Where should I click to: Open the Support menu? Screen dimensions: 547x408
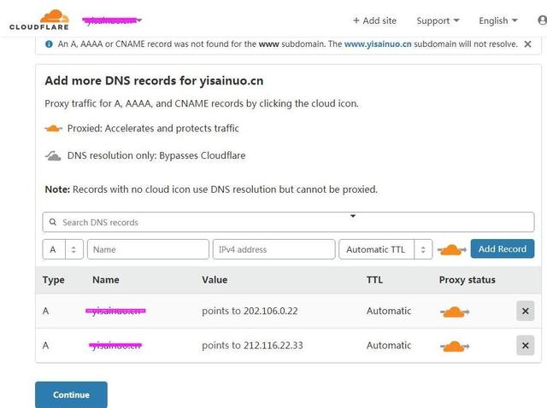pyautogui.click(x=438, y=20)
